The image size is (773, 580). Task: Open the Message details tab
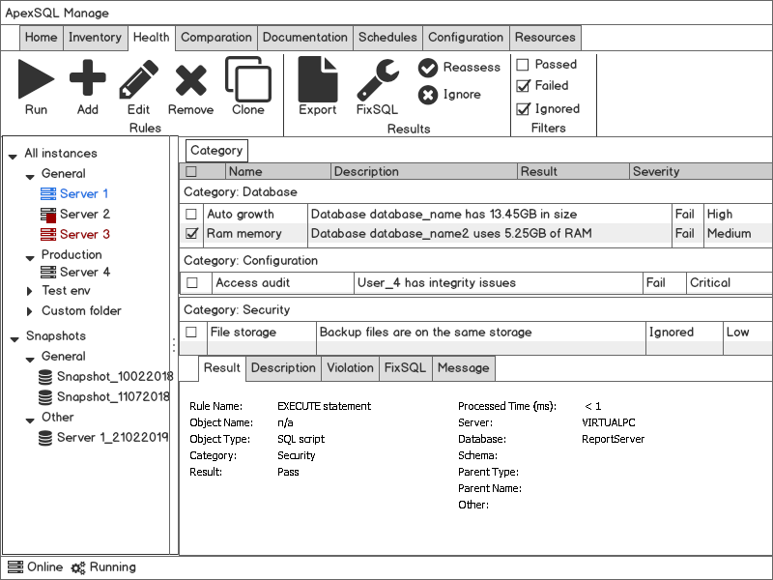(x=464, y=368)
